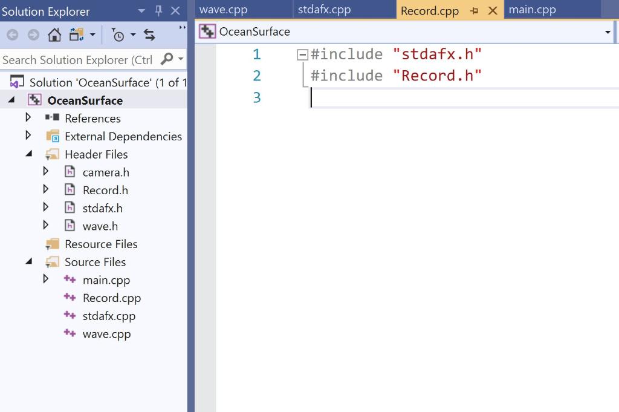Click the Pending Changes Filter clock icon
Viewport: 619px width, 412px height.
click(117, 34)
